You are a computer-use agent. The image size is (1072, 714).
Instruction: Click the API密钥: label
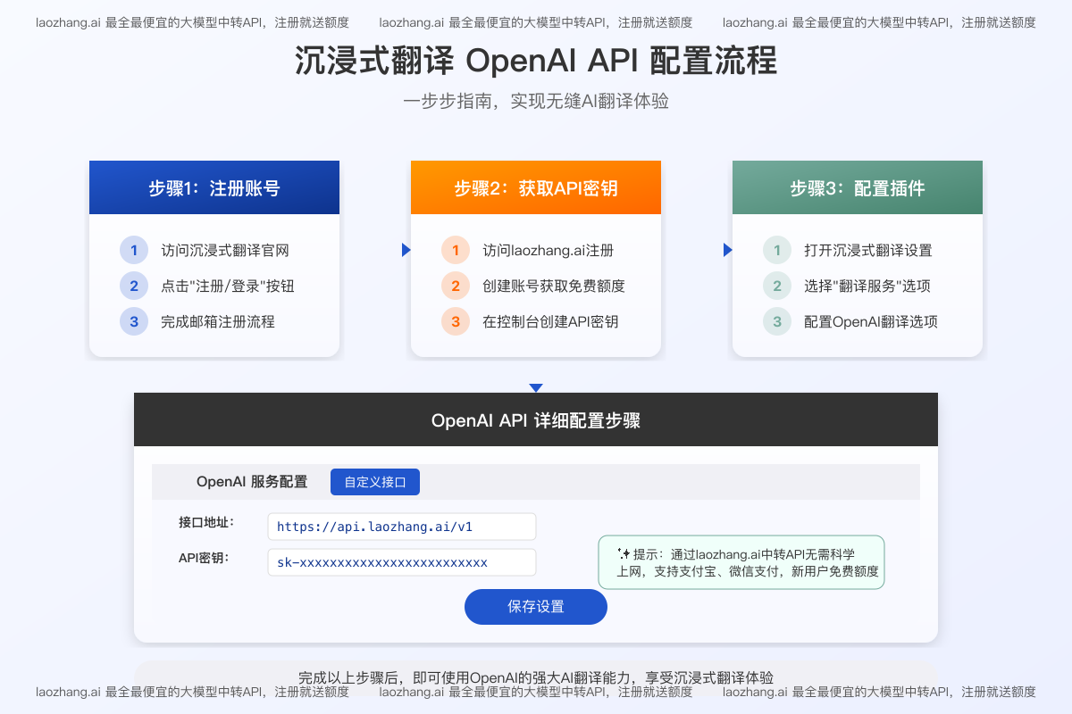[x=204, y=558]
